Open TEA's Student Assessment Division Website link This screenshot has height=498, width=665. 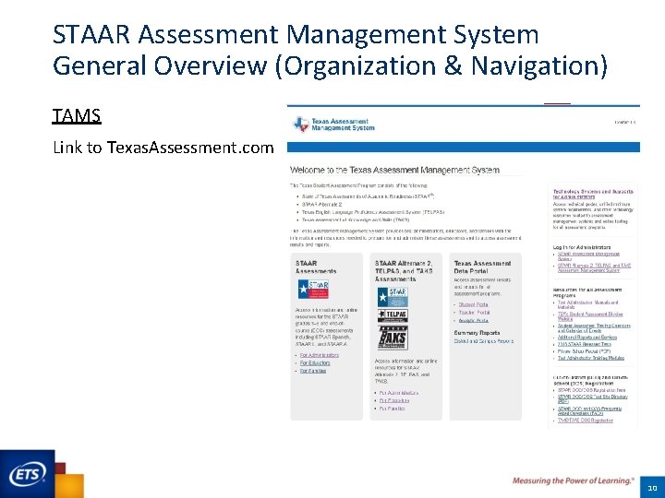click(590, 316)
